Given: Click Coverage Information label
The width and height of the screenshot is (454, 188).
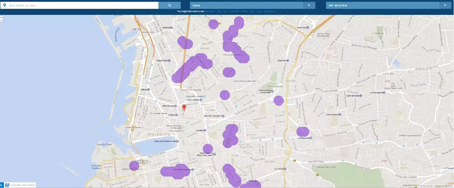Looking at the screenshot, I should [x=22, y=185].
